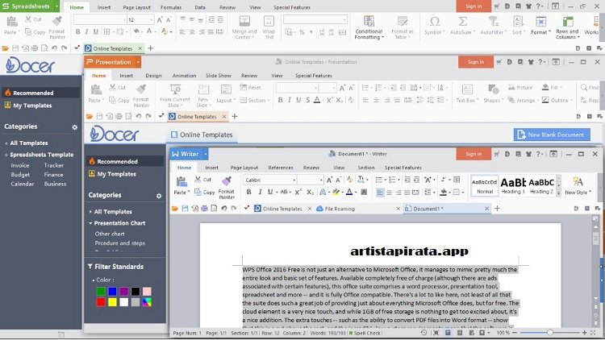Viewport: 605px width, 340px height.
Task: Open the Animation tab in Presentation
Action: click(184, 76)
